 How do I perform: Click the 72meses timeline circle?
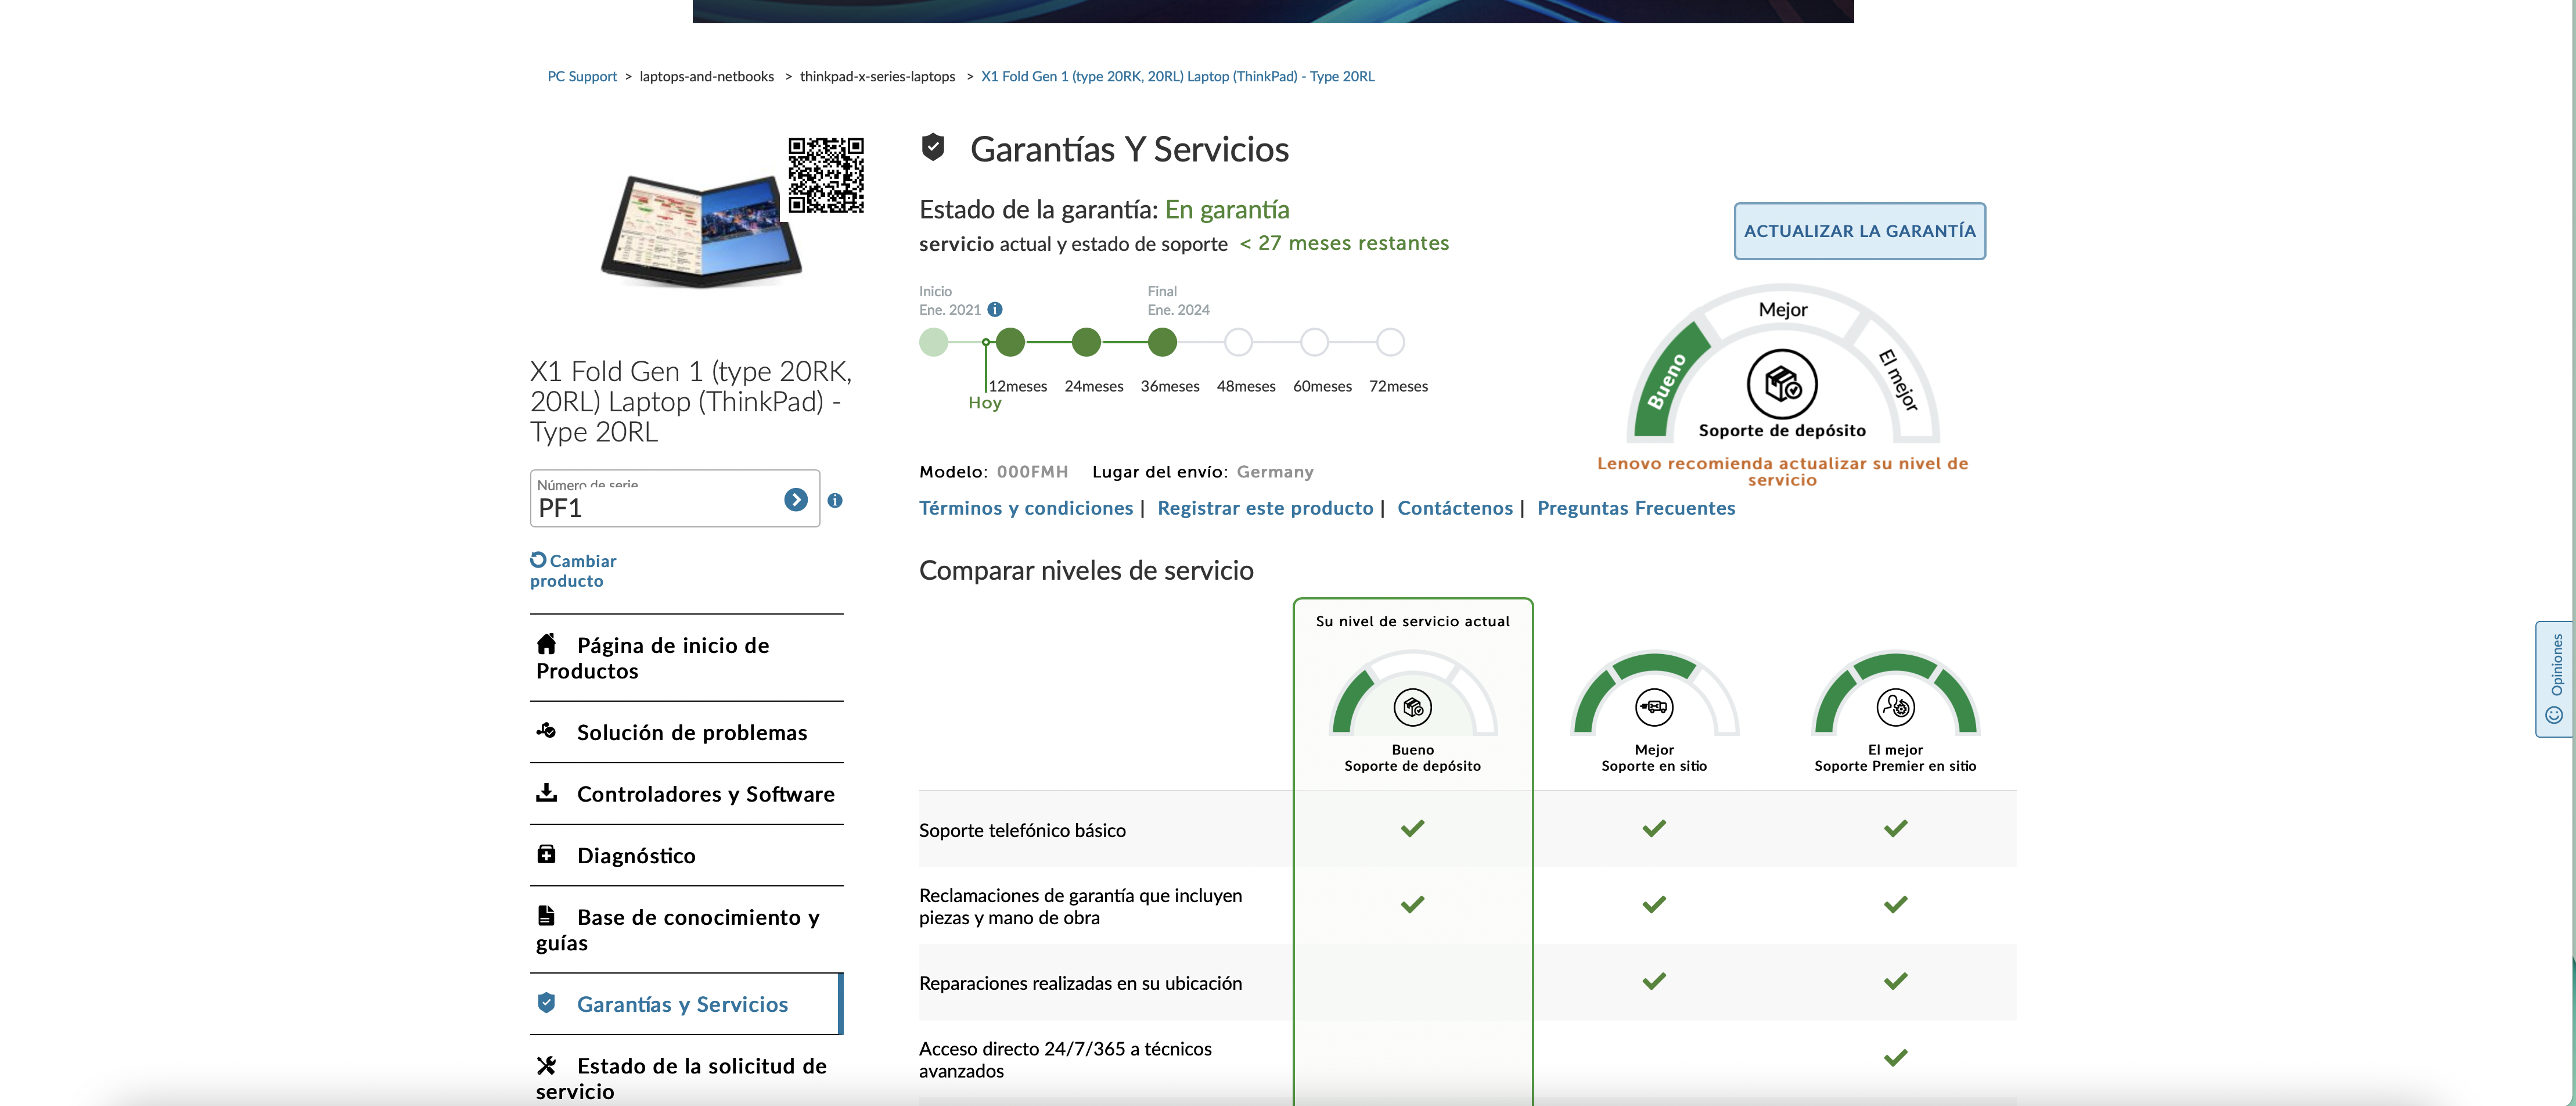1390,342
